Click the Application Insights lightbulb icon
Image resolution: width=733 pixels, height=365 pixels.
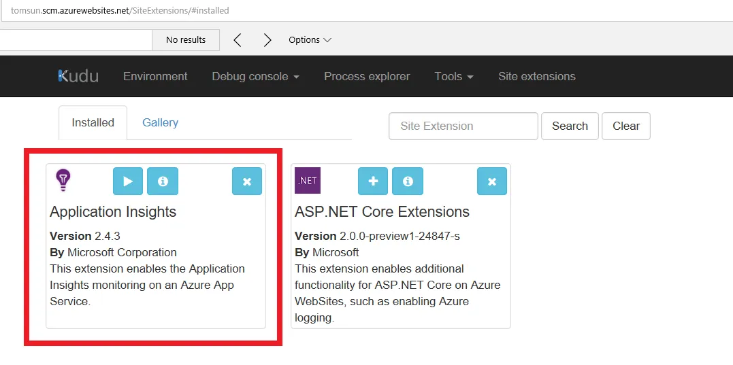(x=63, y=181)
